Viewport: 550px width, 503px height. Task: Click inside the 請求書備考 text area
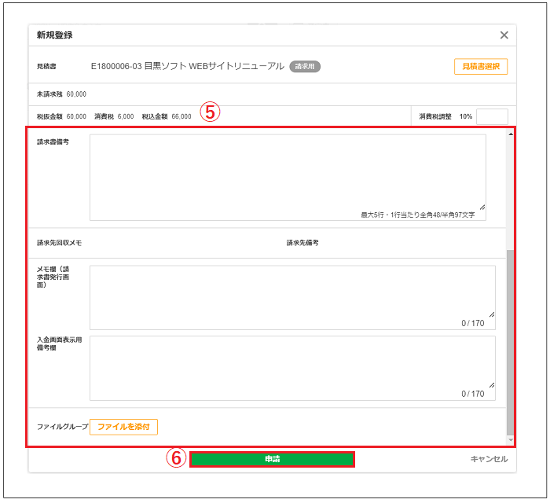287,173
